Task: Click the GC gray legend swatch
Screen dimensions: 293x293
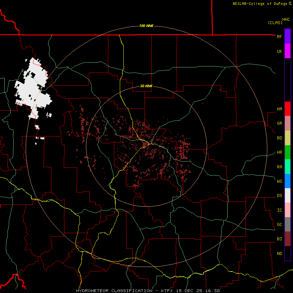Action: tap(287, 224)
